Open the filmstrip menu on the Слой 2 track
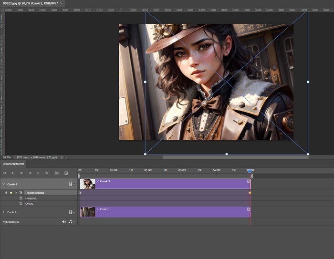 (x=72, y=184)
